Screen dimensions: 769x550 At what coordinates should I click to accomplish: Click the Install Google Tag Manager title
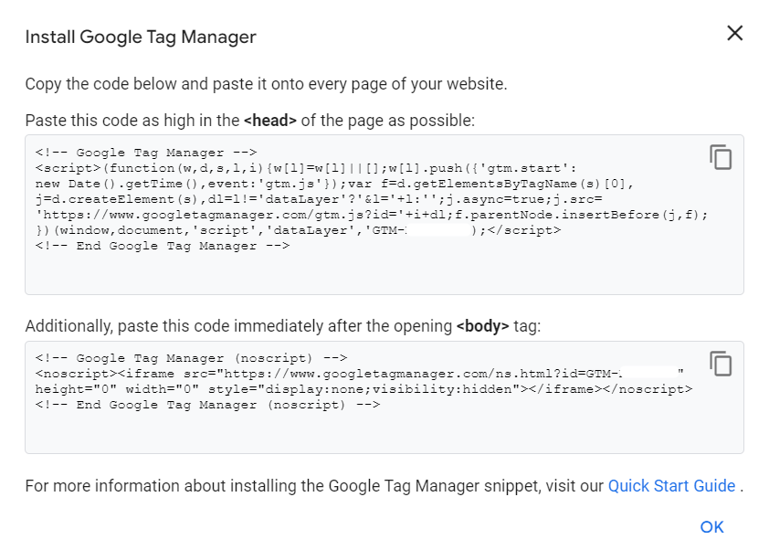(x=140, y=37)
